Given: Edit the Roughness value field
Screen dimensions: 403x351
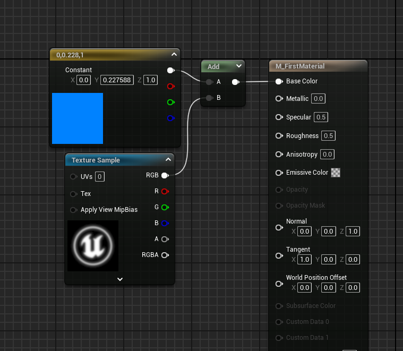Looking at the screenshot, I should pos(328,135).
